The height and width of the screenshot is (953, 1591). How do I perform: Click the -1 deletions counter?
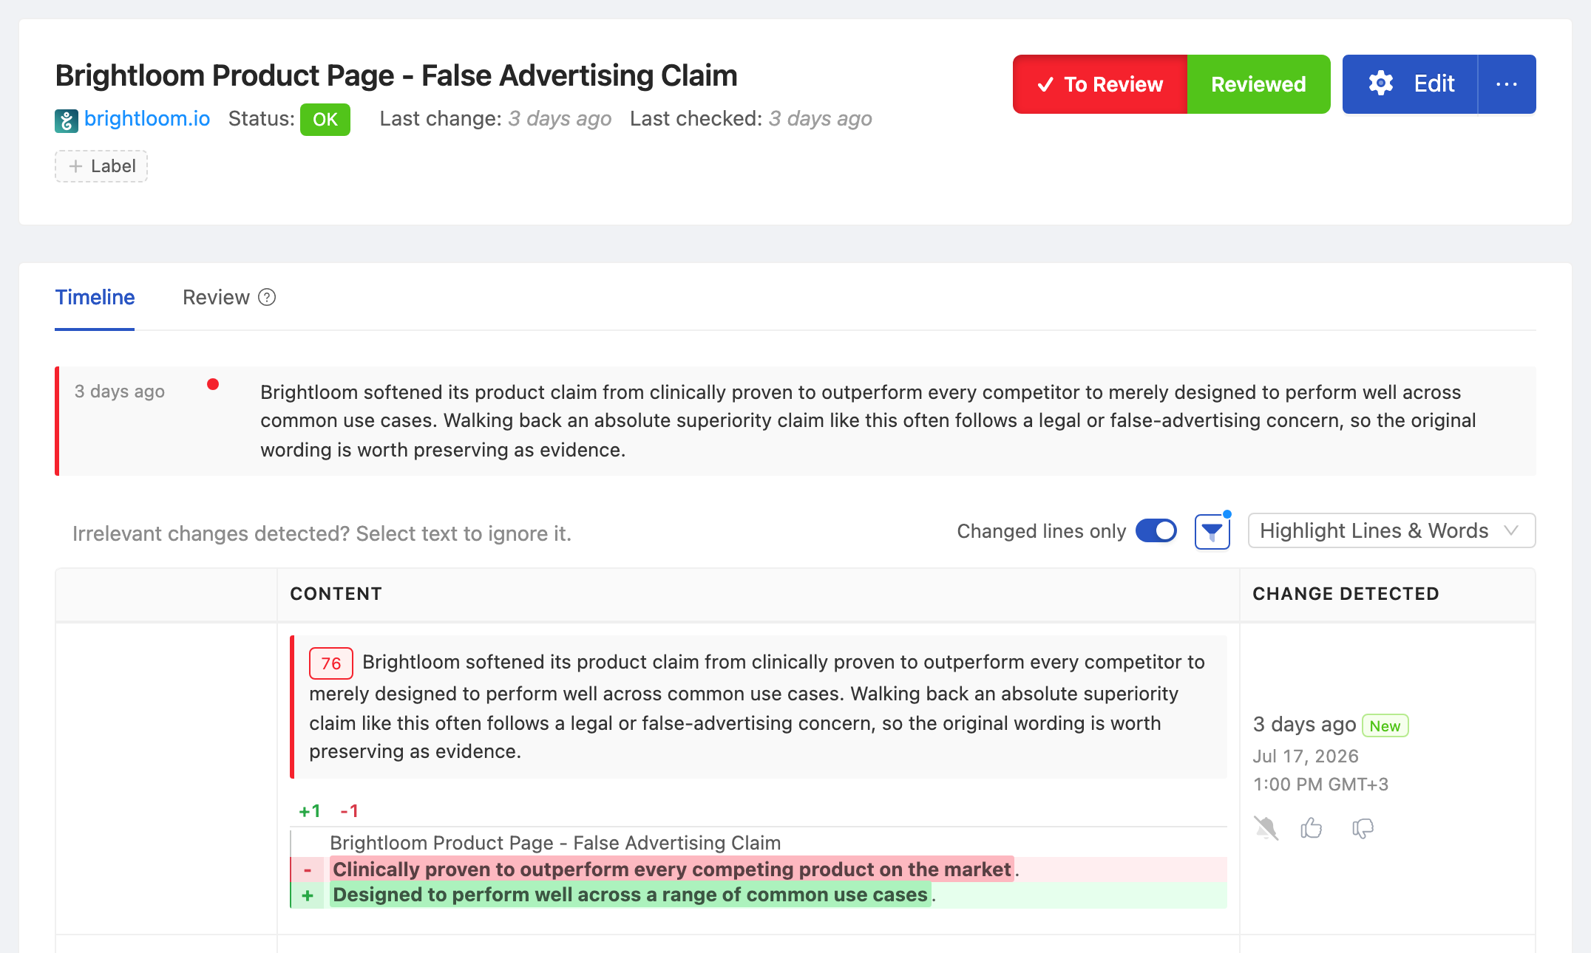point(350,811)
